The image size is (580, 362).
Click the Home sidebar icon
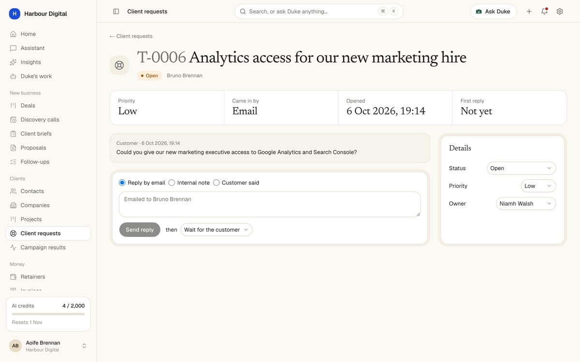[x=13, y=34]
